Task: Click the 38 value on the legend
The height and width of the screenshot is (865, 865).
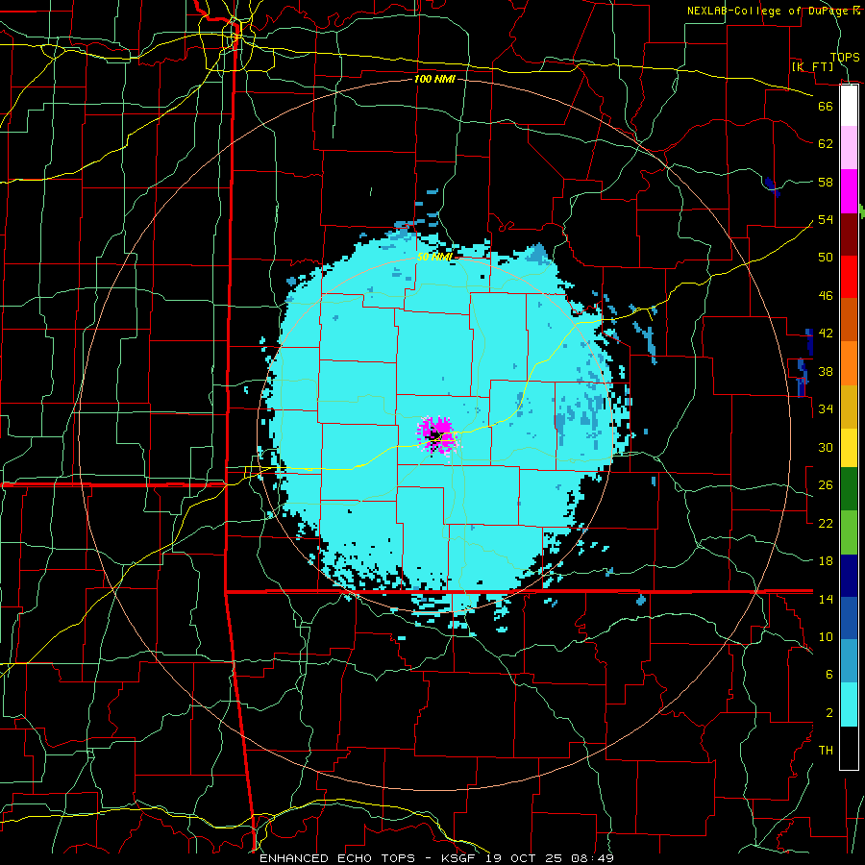Action: tap(826, 371)
